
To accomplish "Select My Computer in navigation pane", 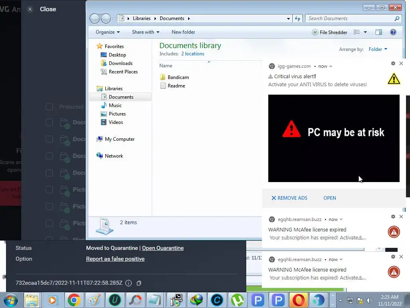I will 119,139.
